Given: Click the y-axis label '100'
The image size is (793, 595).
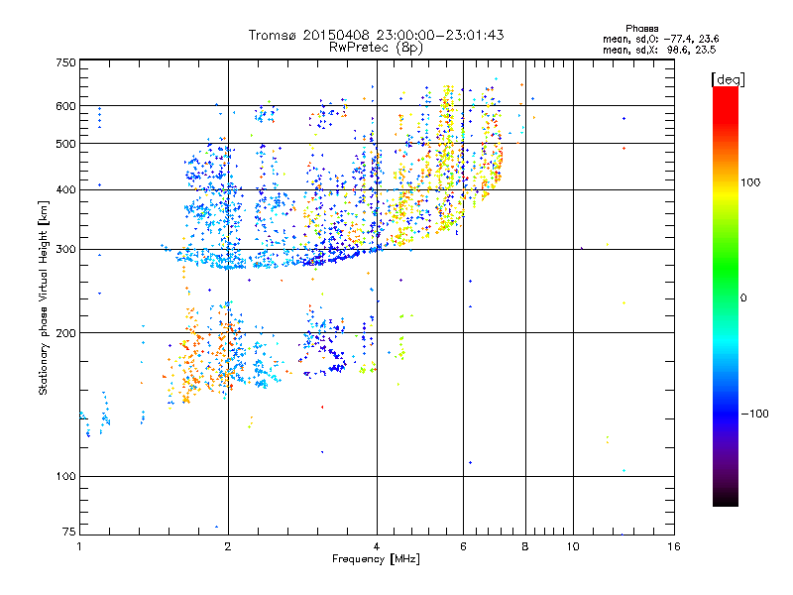Looking at the screenshot, I should click(x=65, y=477).
